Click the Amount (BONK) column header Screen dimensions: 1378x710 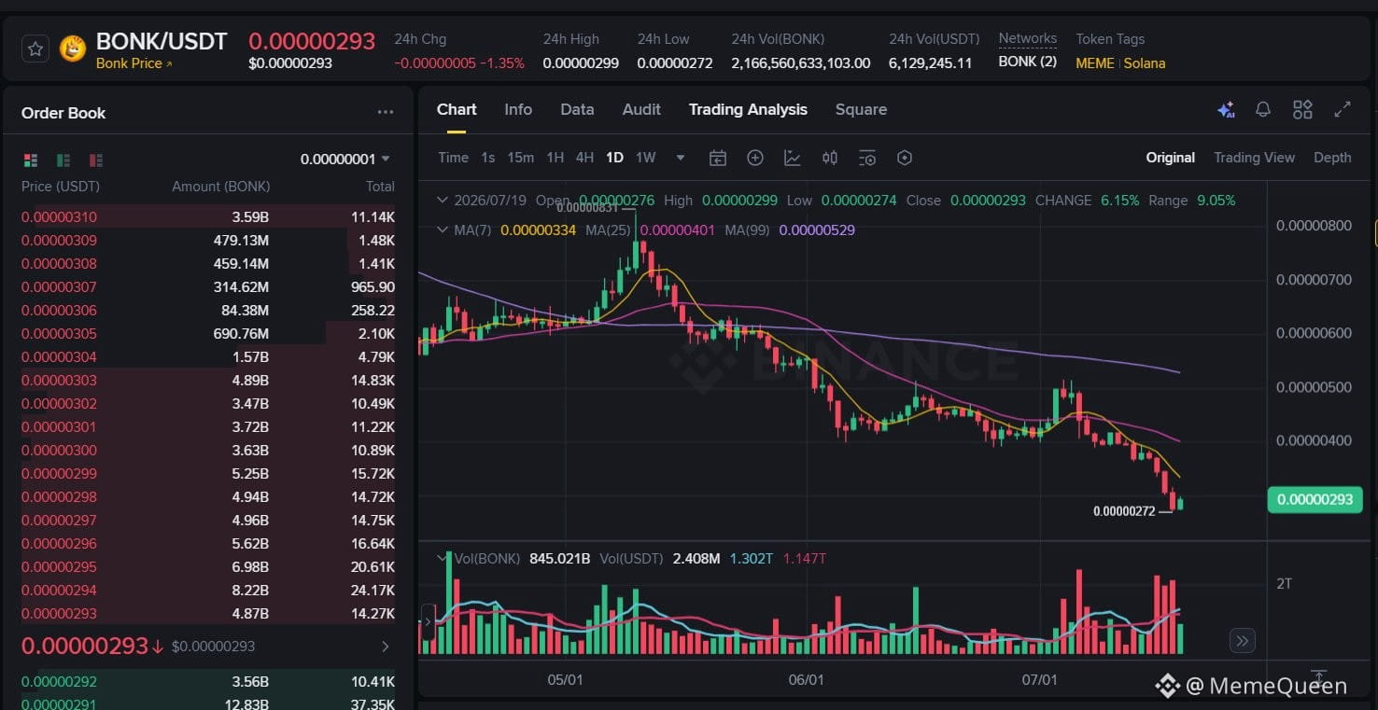tap(221, 187)
